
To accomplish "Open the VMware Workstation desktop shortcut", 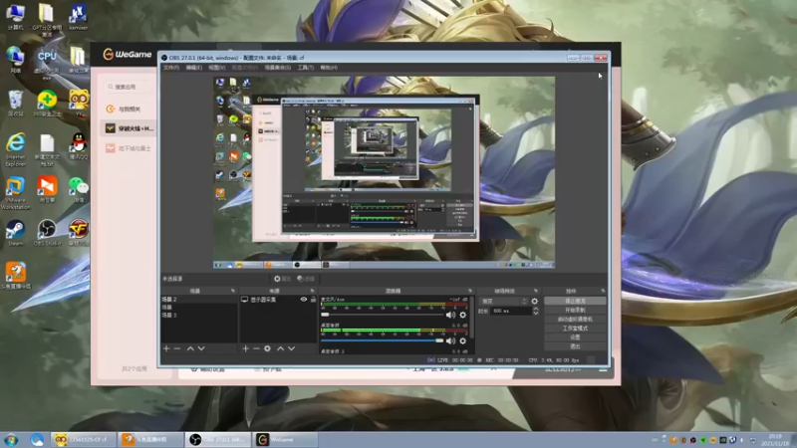I will pyautogui.click(x=15, y=193).
